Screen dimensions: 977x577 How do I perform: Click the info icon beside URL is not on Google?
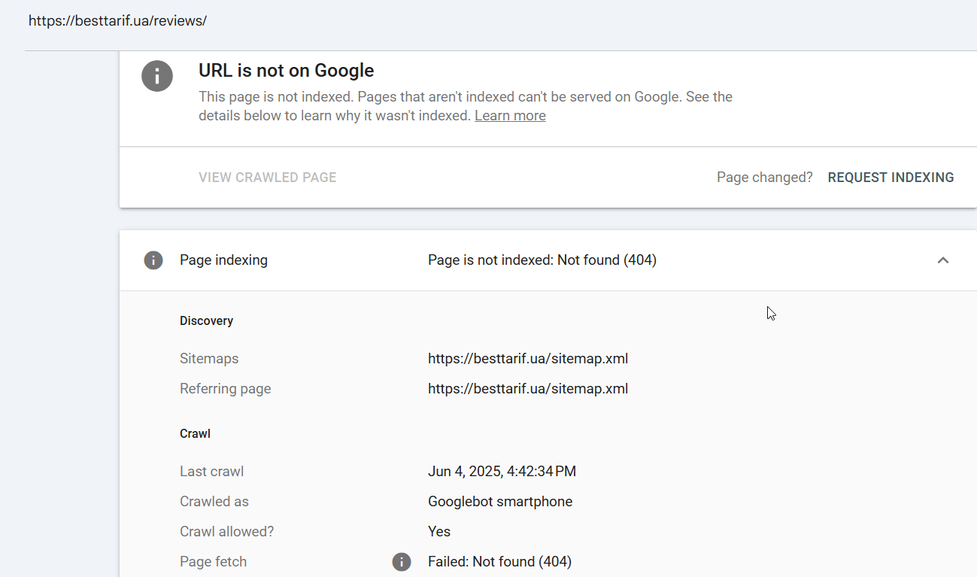click(x=157, y=76)
